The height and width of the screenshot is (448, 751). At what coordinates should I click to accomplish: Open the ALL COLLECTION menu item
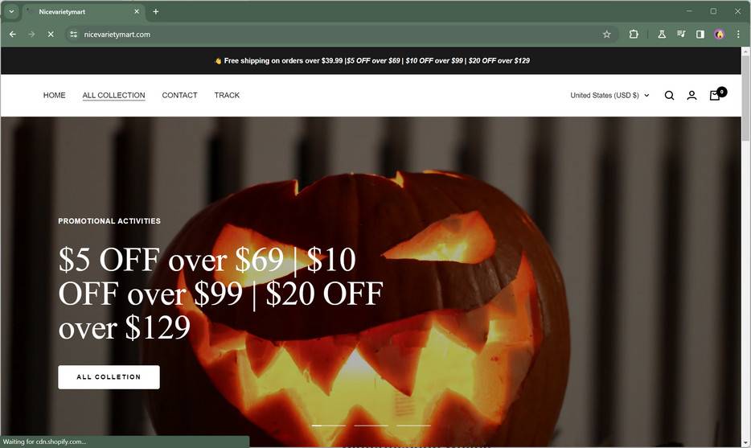tap(113, 96)
